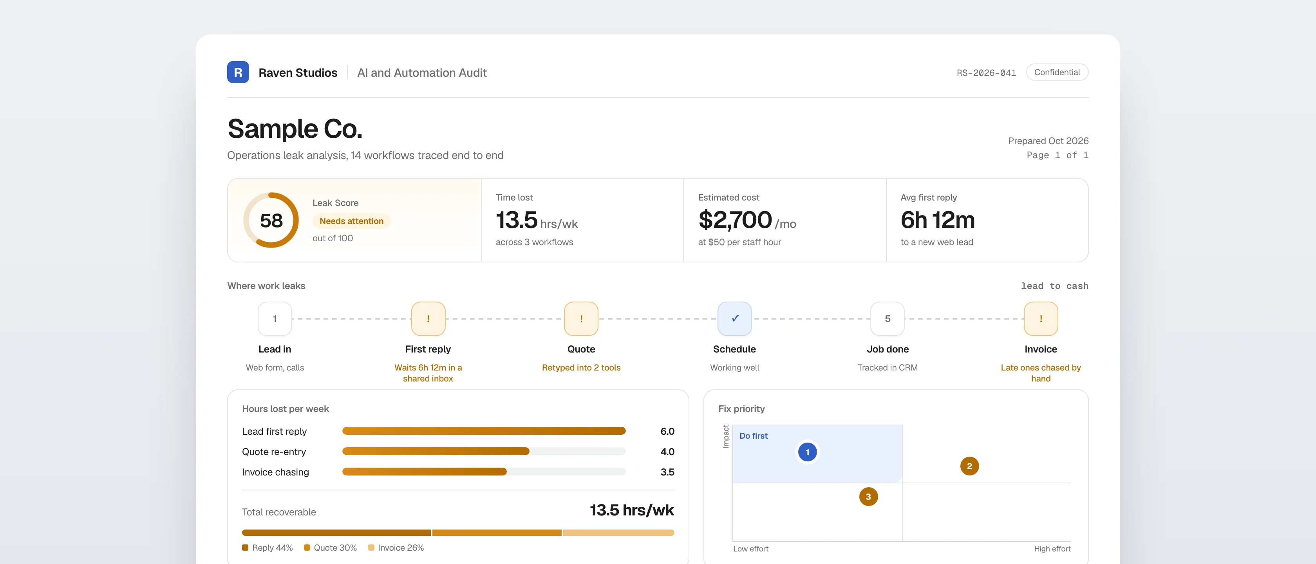Click the out of 100 caption
The image size is (1316, 564).
(x=333, y=238)
